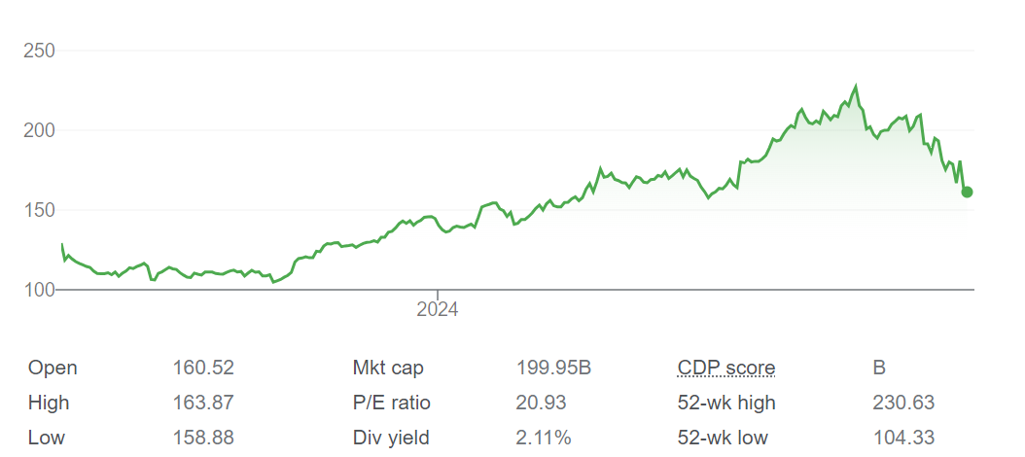The height and width of the screenshot is (457, 1025).
Task: Click the chart's highest peak near 230
Action: [x=856, y=87]
